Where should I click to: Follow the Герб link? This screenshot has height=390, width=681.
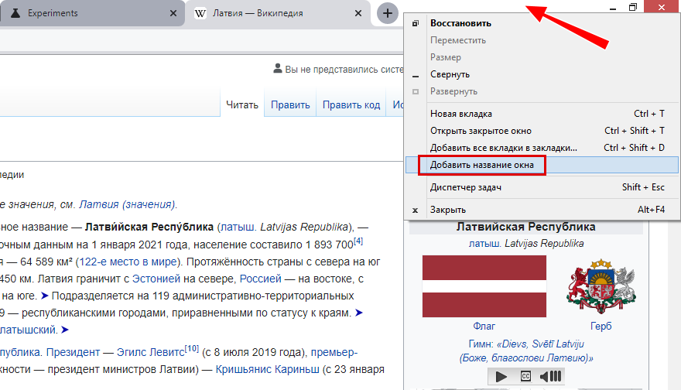click(x=601, y=326)
